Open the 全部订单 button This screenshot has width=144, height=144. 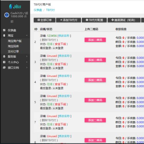45,20
